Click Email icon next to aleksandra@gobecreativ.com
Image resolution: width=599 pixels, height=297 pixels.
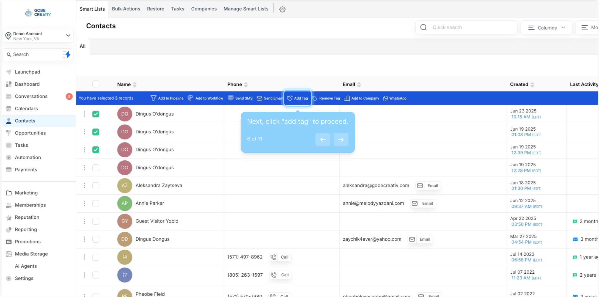coord(420,186)
